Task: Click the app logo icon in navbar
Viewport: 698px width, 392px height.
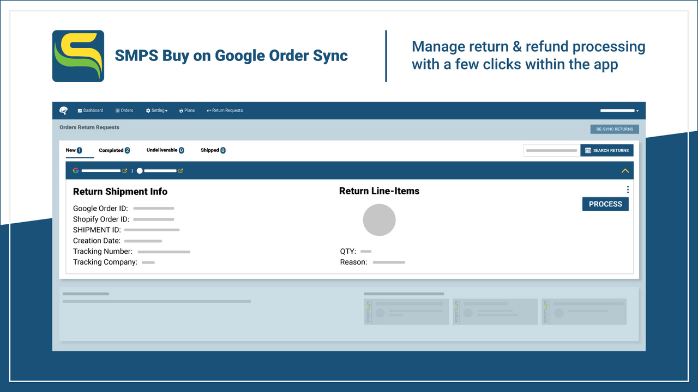Action: pyautogui.click(x=63, y=110)
